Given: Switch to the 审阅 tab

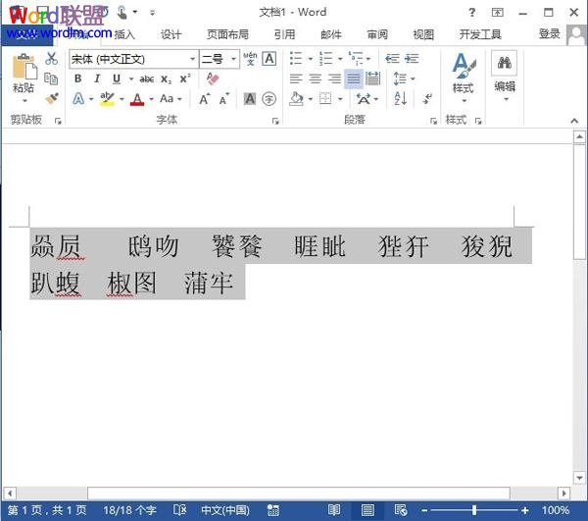Looking at the screenshot, I should [377, 34].
